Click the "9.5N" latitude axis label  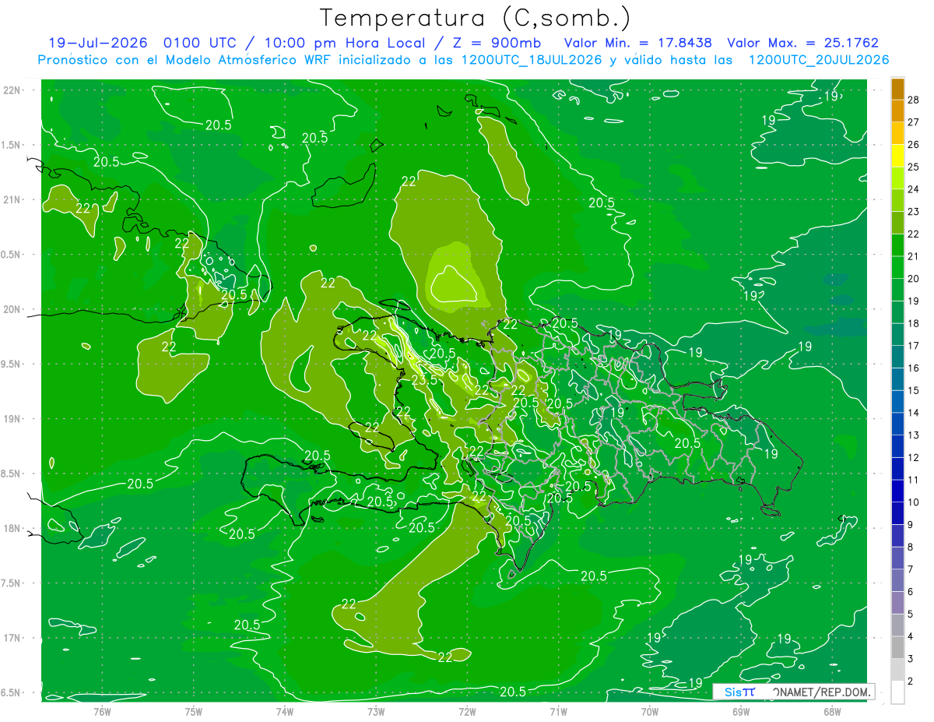[12, 364]
